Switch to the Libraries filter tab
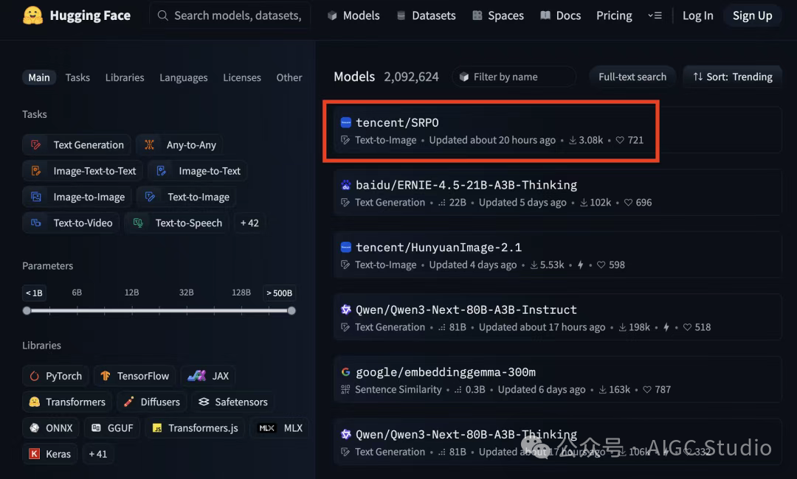Screen dimensions: 797x479 coord(125,77)
